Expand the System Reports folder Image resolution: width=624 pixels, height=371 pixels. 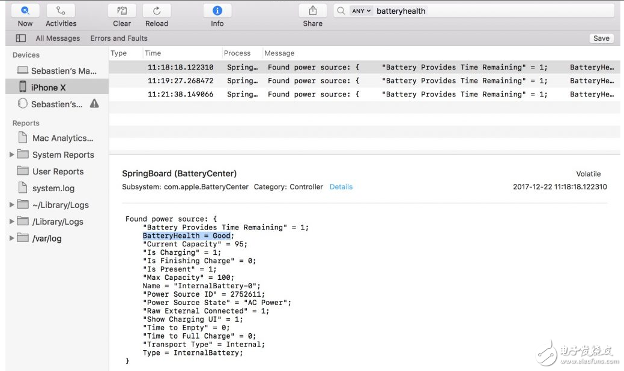coord(12,155)
